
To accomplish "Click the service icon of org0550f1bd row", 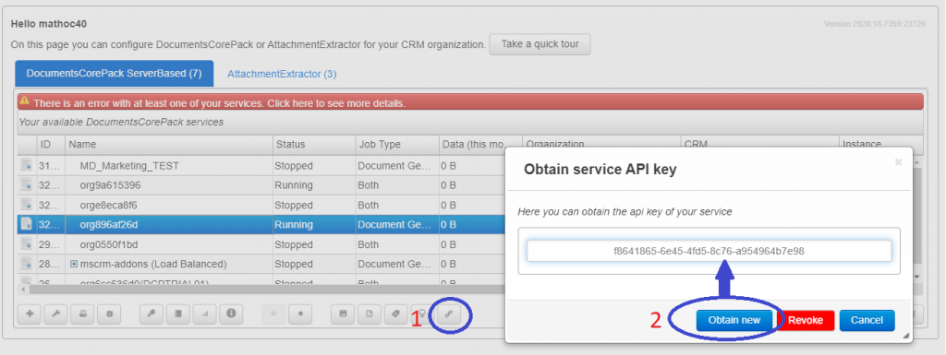I will click(27, 244).
